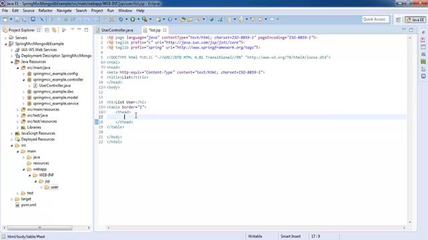
Task: Click the Quick Access search field
Action: [x=375, y=19]
